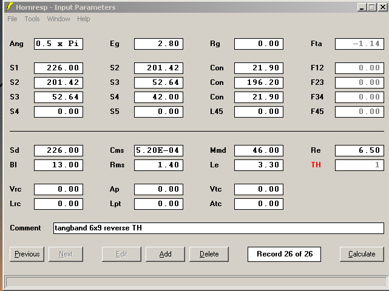This screenshot has height=291, width=389.
Task: Select the F12 field
Action: tap(359, 68)
